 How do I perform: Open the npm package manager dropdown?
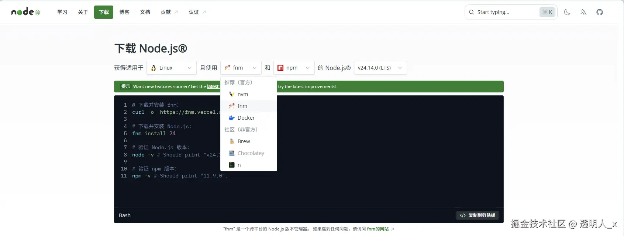[x=294, y=68]
